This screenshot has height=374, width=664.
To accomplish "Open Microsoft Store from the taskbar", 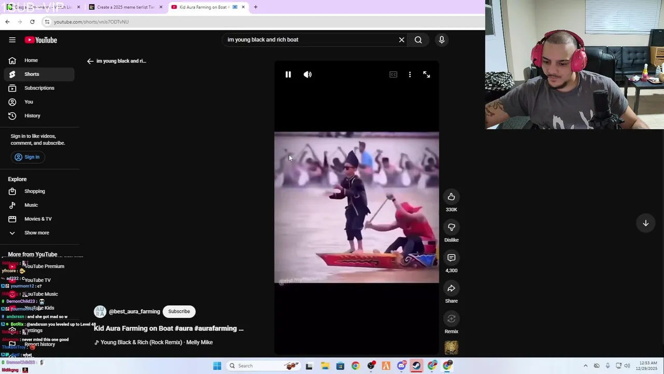I will 340,366.
